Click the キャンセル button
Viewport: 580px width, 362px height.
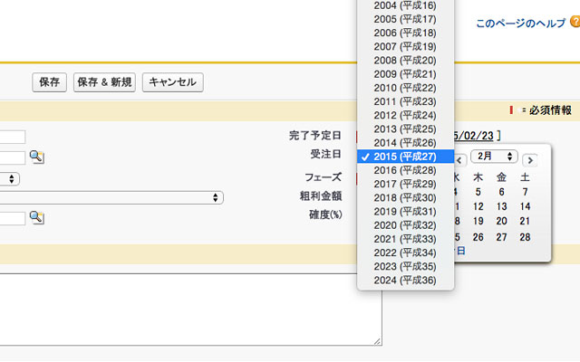tap(173, 82)
